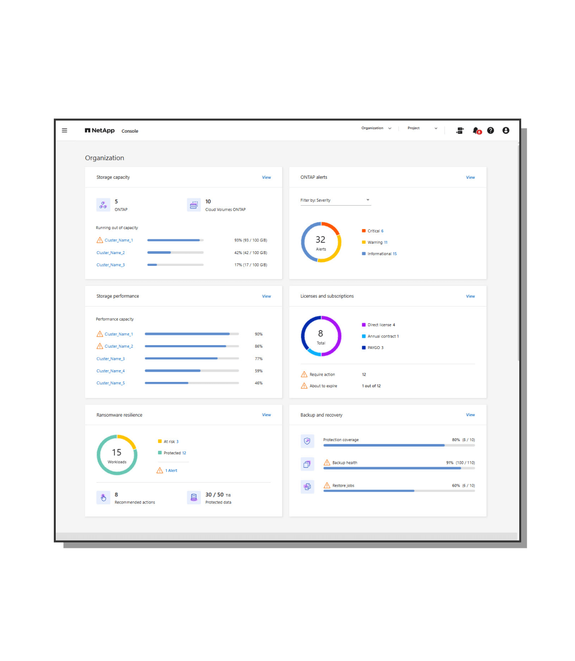Screen dimensions: 575x661
Task: Click the Backup health icon
Action: coord(308,464)
